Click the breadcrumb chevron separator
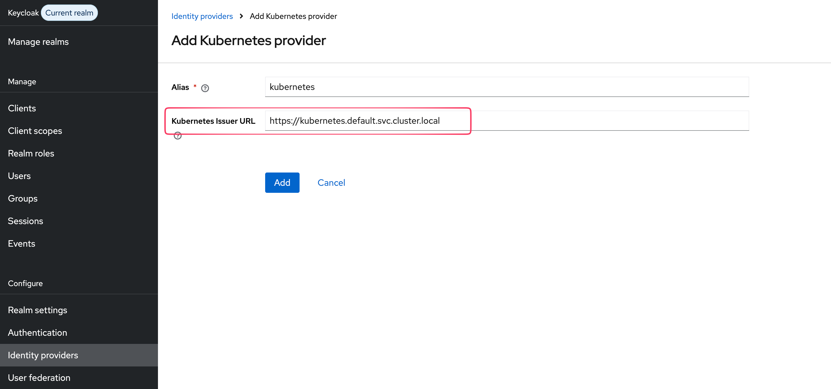Image resolution: width=831 pixels, height=389 pixels. pos(241,16)
